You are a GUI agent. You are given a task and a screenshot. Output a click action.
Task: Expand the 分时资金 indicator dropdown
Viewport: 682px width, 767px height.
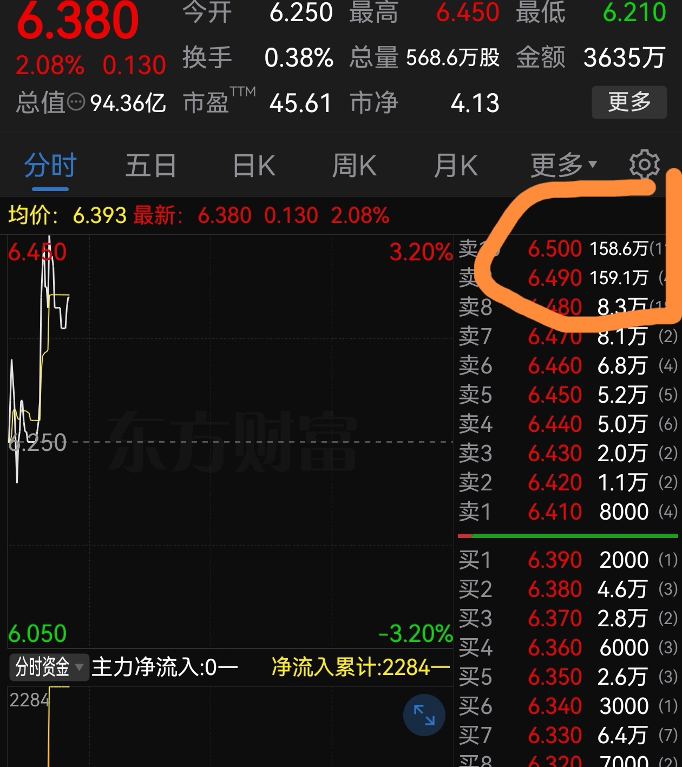click(48, 667)
